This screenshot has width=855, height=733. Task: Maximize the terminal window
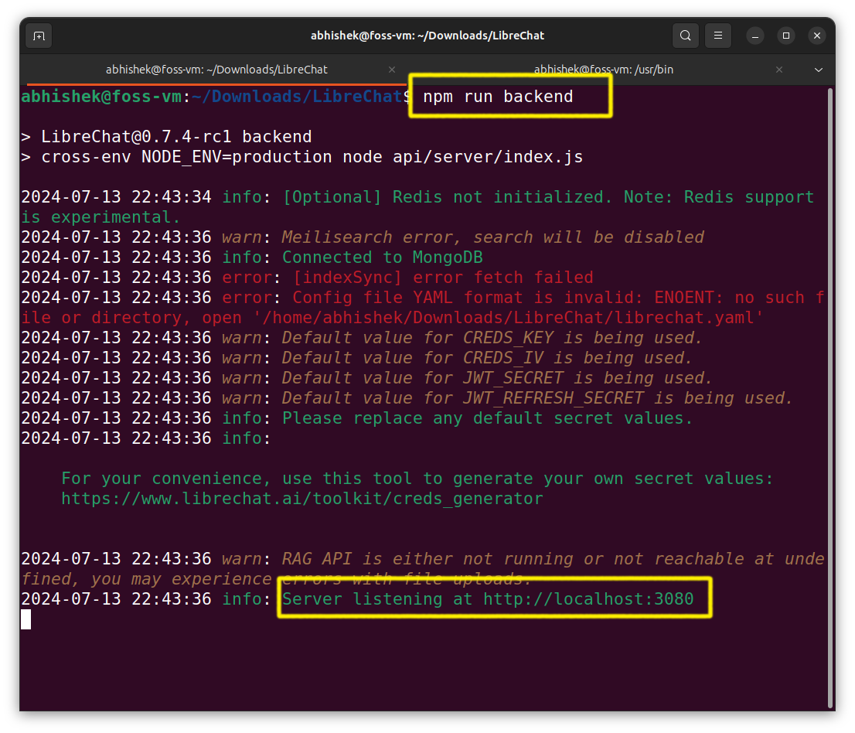coord(785,35)
